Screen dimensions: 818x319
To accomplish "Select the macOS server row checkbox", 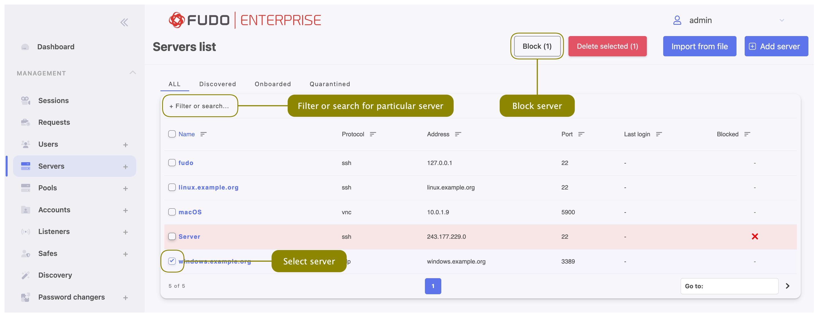I will [x=172, y=212].
